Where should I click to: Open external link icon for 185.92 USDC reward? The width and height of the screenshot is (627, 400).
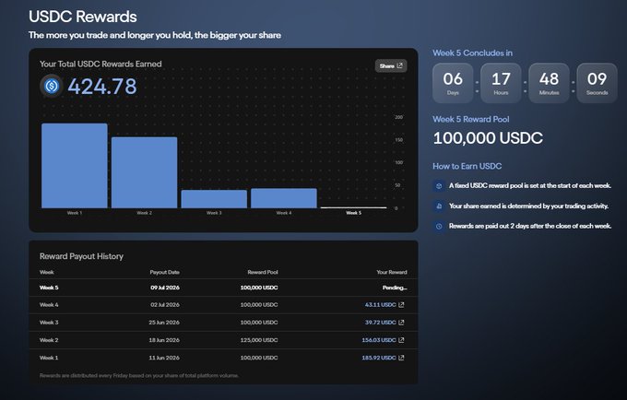401,358
